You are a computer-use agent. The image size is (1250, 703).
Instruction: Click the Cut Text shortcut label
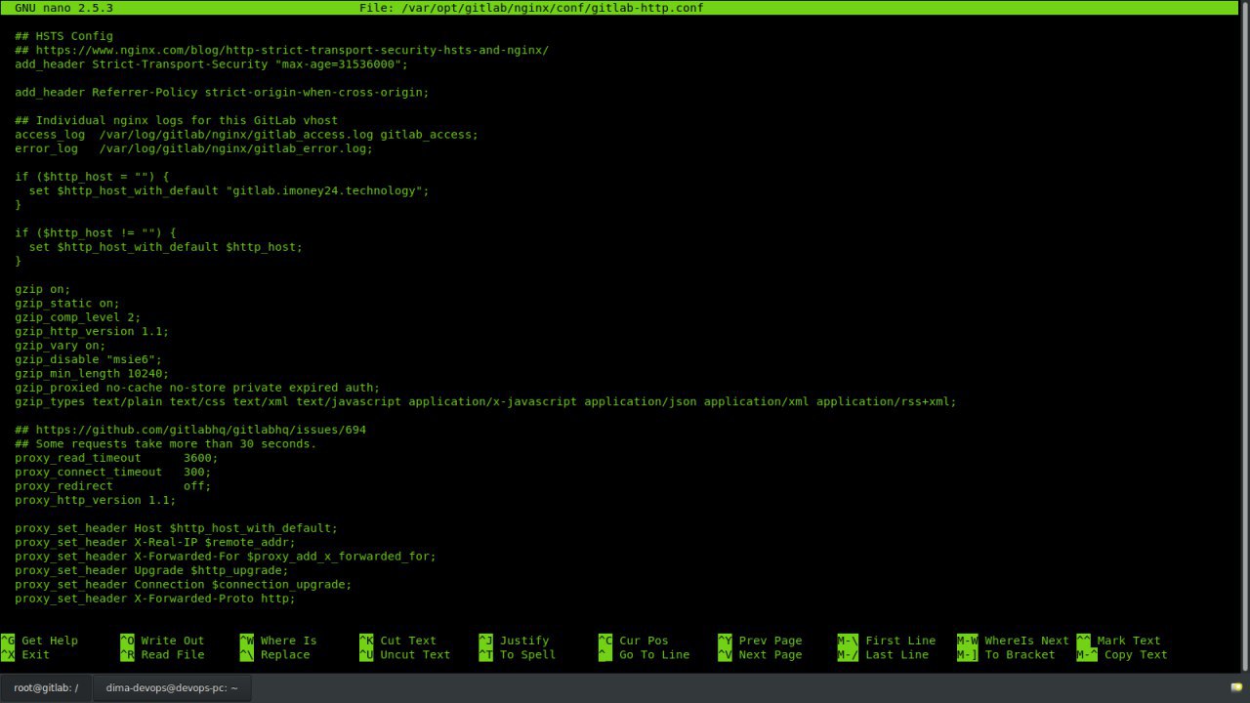pyautogui.click(x=408, y=641)
